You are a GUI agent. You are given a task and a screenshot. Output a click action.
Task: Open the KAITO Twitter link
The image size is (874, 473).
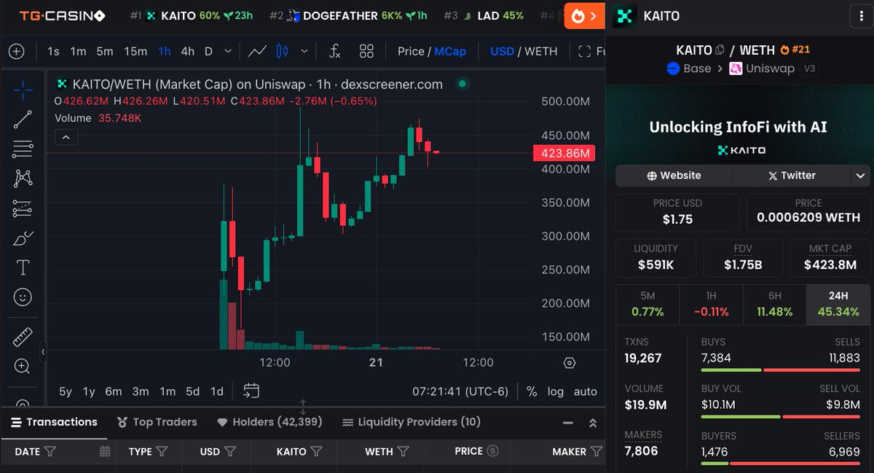pos(792,176)
